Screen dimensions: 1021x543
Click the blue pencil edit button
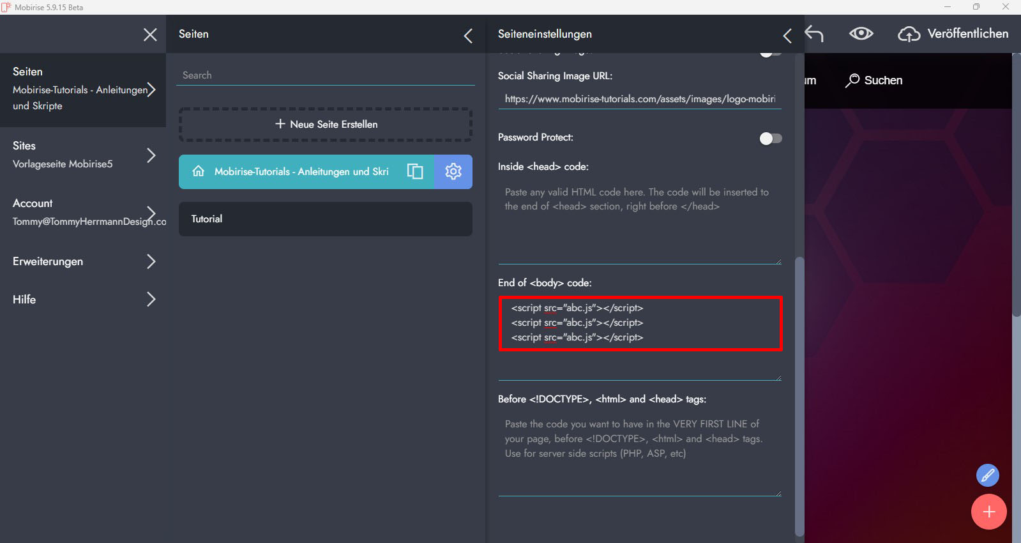click(x=987, y=475)
